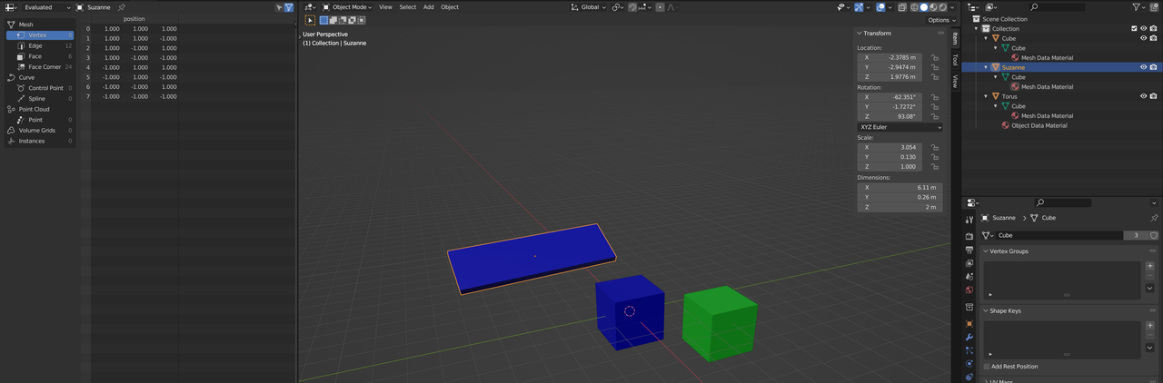Open Physics properties tab
Image resolution: width=1163 pixels, height=383 pixels.
pyautogui.click(x=969, y=364)
